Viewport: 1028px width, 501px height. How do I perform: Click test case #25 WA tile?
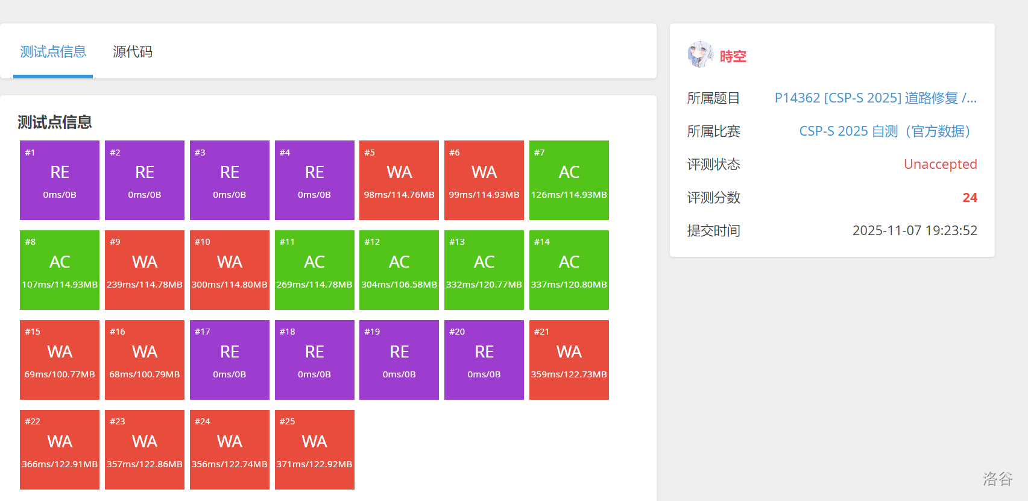(314, 450)
